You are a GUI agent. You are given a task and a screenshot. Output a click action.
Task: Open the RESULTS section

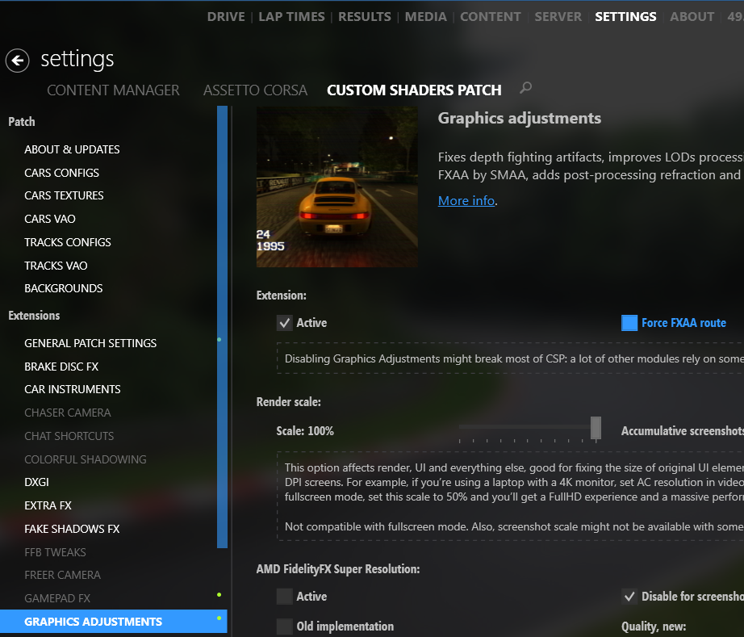[365, 17]
